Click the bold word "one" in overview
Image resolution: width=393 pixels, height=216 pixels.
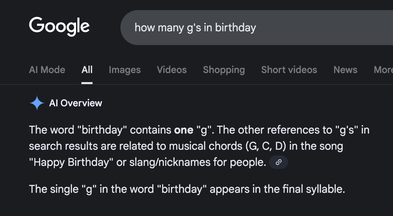184,130
